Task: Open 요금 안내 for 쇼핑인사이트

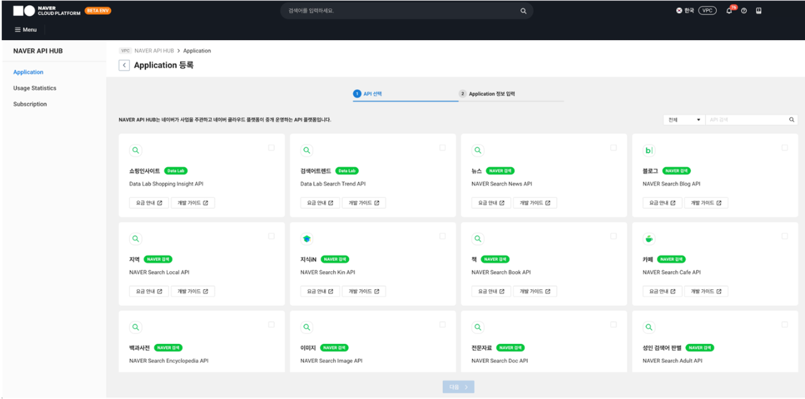Action: pyautogui.click(x=149, y=203)
